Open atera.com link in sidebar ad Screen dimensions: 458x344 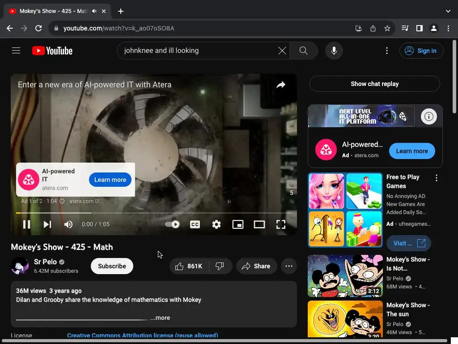point(366,155)
